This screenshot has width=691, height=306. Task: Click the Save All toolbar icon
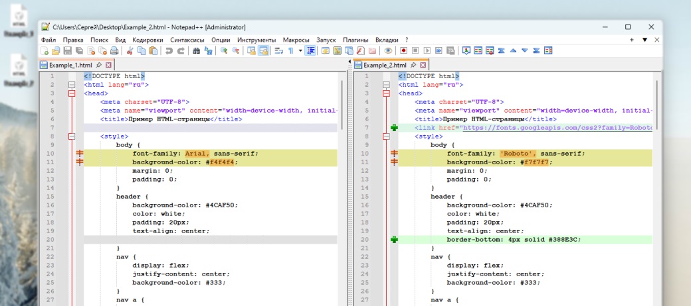pos(79,50)
